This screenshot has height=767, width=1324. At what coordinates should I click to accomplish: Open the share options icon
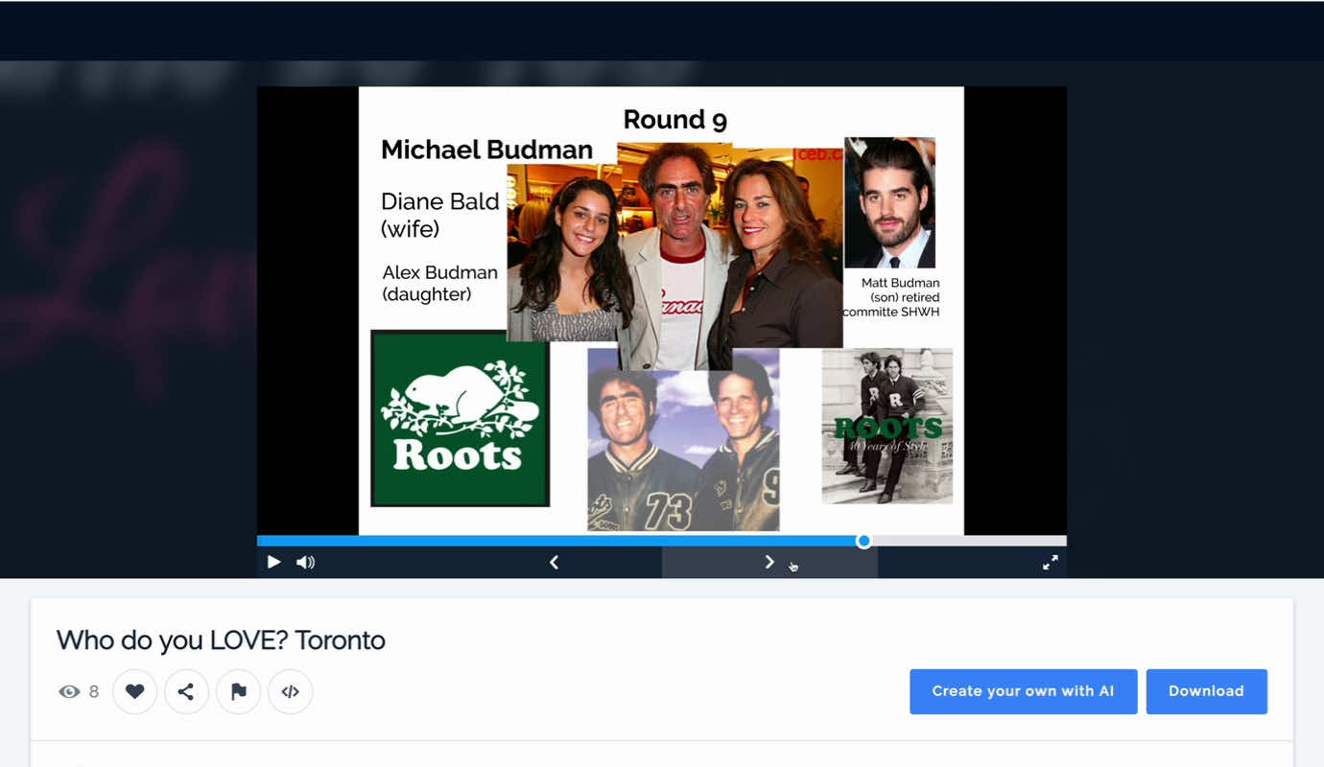click(186, 691)
